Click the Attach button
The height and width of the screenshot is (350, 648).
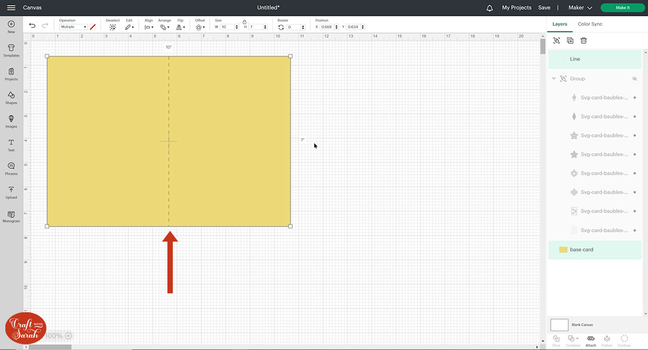591,340
